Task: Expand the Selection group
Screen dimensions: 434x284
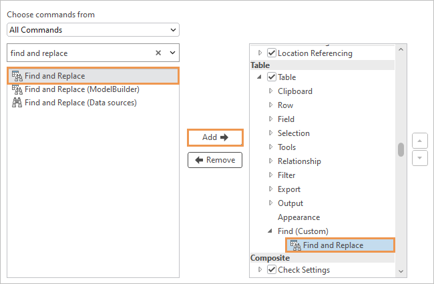Action: (x=270, y=133)
